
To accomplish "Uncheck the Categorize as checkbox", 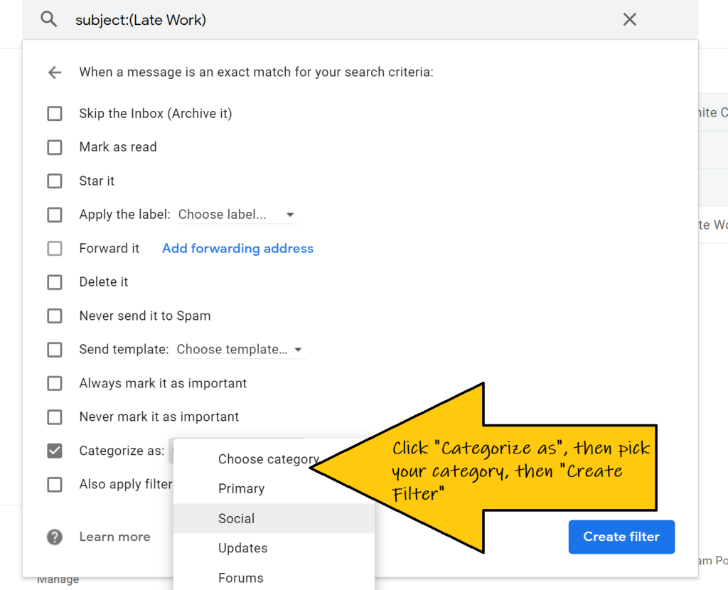I will pyautogui.click(x=55, y=451).
